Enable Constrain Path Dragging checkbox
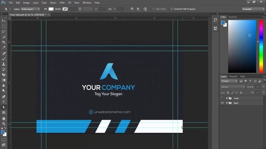Viewport: 266px width, 149px height. (x=172, y=9)
